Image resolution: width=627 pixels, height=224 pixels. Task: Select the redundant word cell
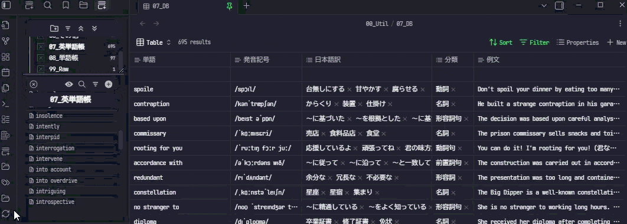(x=180, y=177)
